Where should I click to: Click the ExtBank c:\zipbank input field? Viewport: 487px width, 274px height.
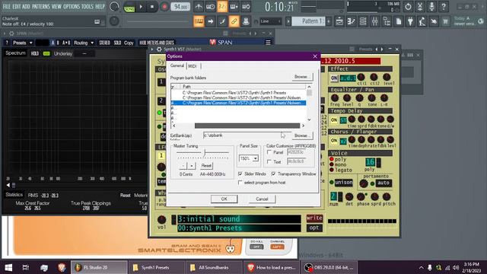[x=247, y=135]
